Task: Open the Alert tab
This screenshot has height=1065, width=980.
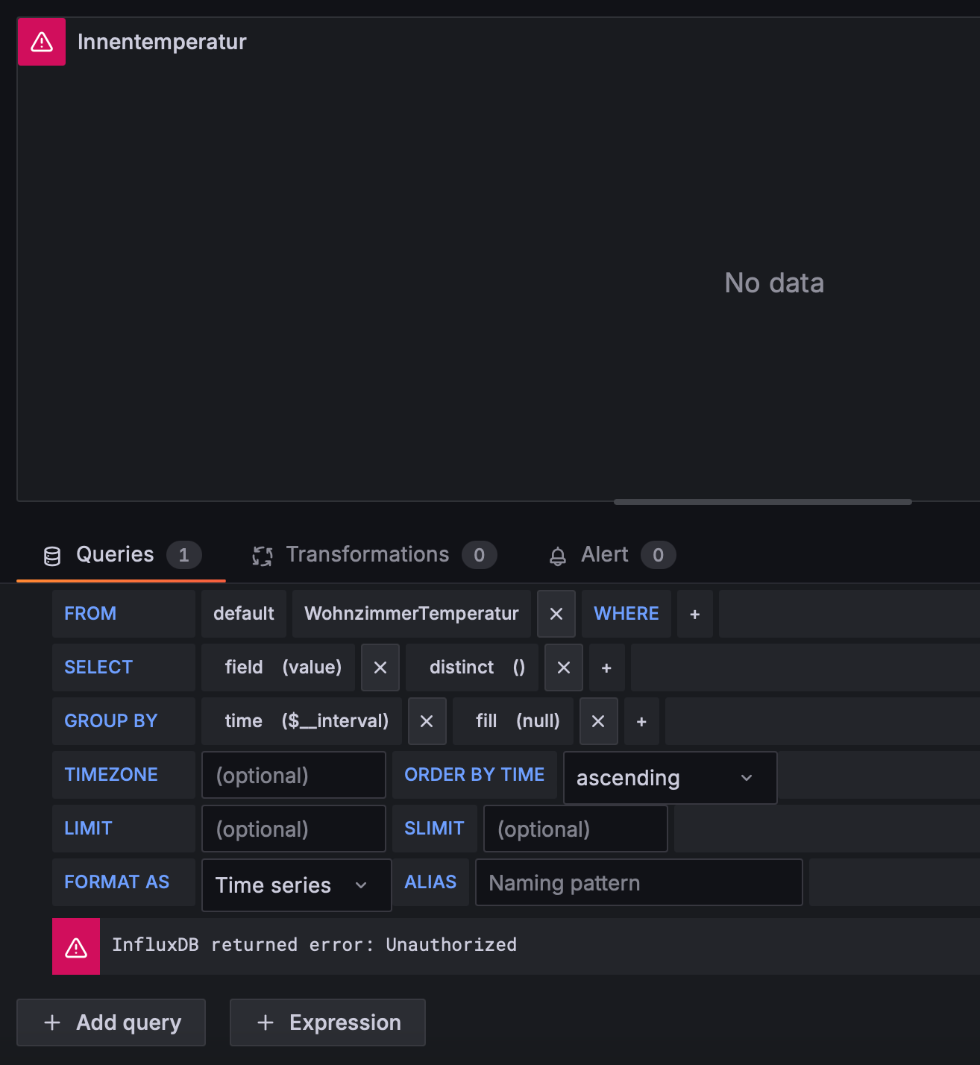Action: pos(612,555)
